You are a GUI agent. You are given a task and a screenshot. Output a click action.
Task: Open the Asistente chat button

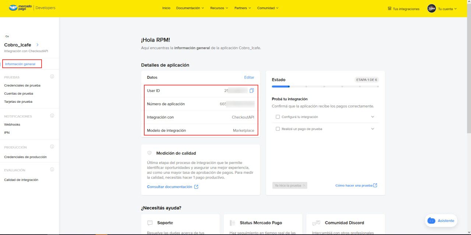pos(441,221)
